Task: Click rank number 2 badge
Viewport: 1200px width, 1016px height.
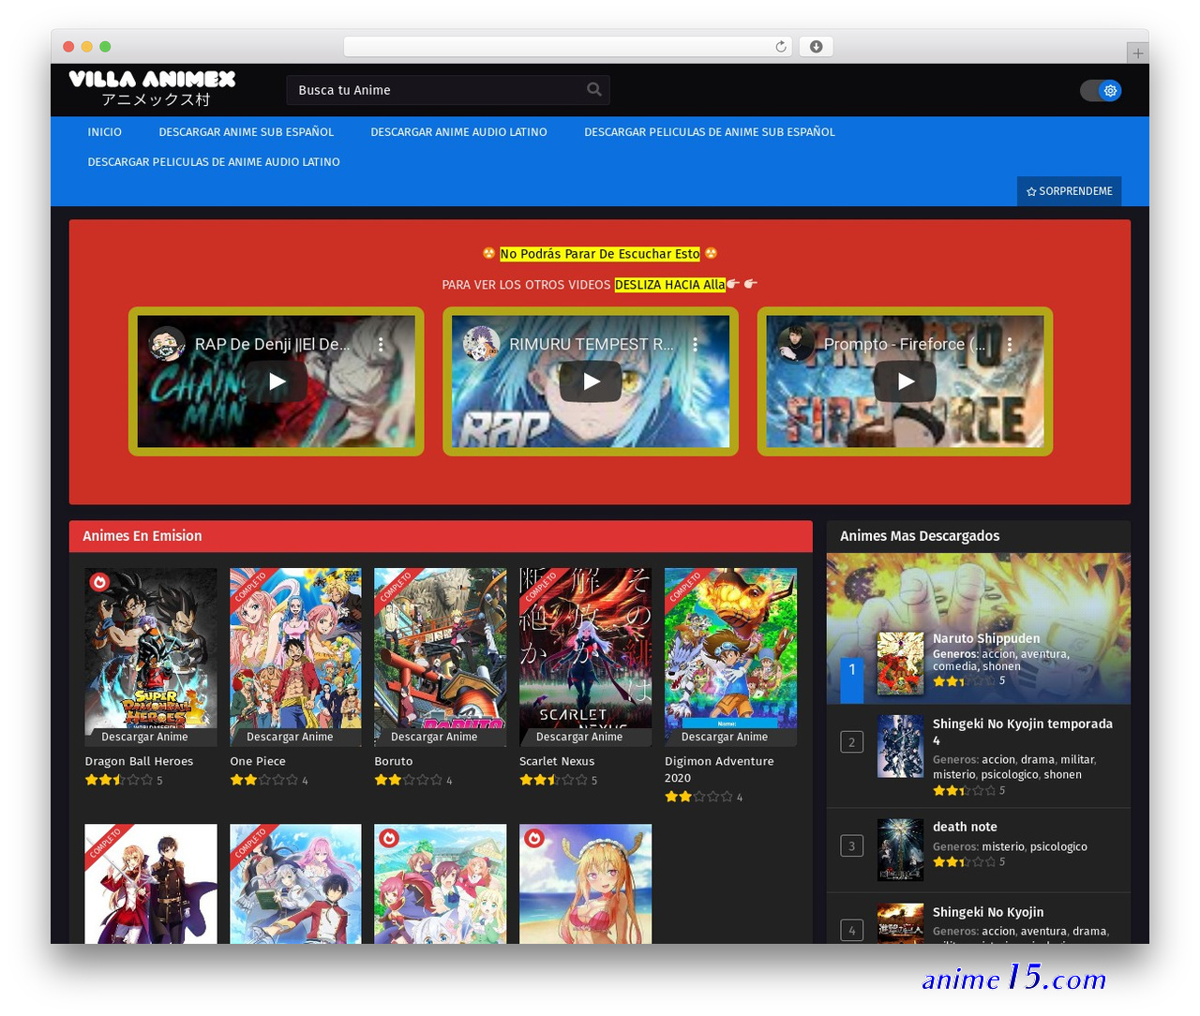Action: [852, 742]
